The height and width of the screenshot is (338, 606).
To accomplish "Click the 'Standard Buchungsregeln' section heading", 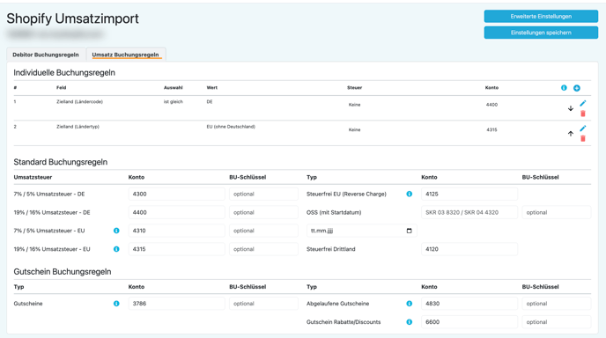I will pyautogui.click(x=61, y=162).
